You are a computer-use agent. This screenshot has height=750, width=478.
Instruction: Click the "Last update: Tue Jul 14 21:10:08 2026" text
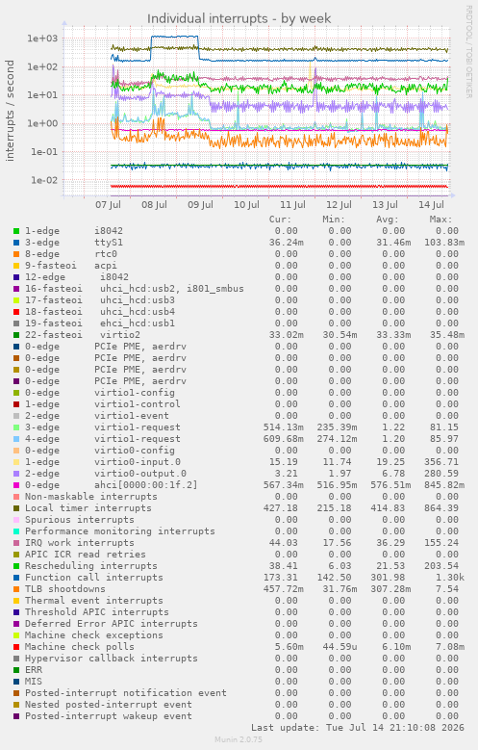[358, 728]
